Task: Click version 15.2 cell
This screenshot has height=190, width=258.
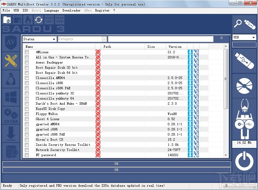Action: [x=171, y=139]
